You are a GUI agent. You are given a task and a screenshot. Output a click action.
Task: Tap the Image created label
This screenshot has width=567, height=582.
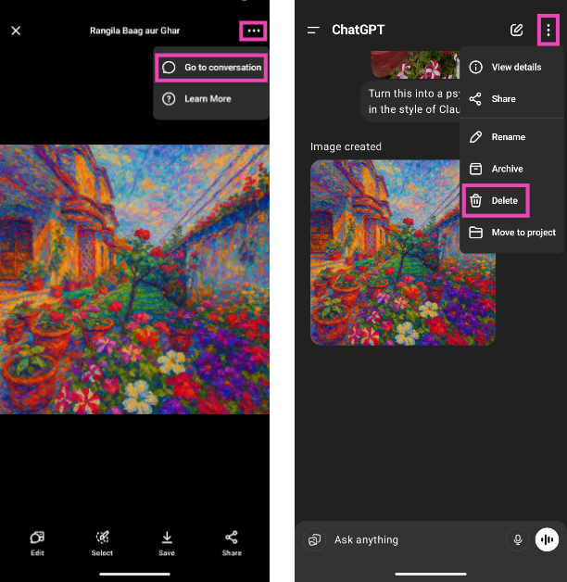click(346, 146)
